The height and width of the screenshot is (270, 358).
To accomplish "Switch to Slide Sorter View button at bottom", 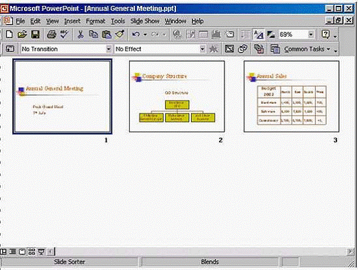I will pyautogui.click(x=31, y=252).
